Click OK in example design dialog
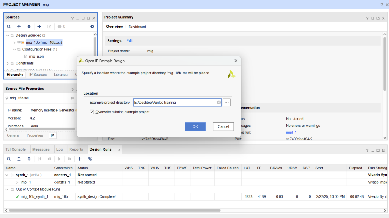 pyautogui.click(x=195, y=126)
